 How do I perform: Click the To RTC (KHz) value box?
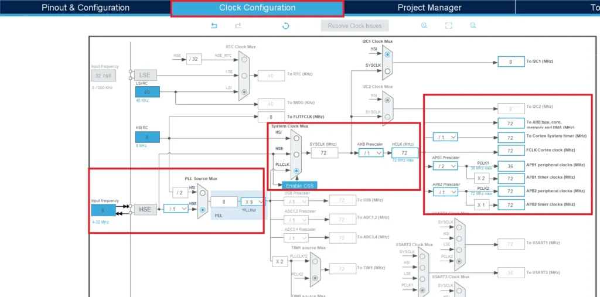tap(271, 76)
